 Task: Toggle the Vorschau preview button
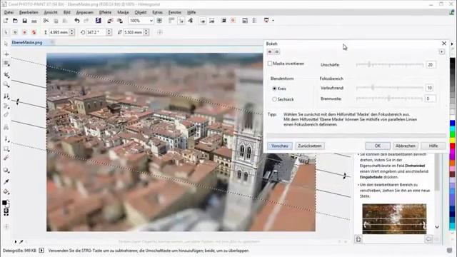(280, 146)
